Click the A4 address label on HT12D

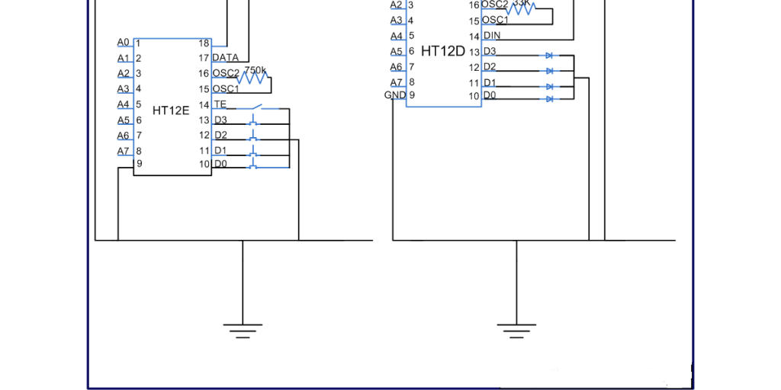[396, 36]
